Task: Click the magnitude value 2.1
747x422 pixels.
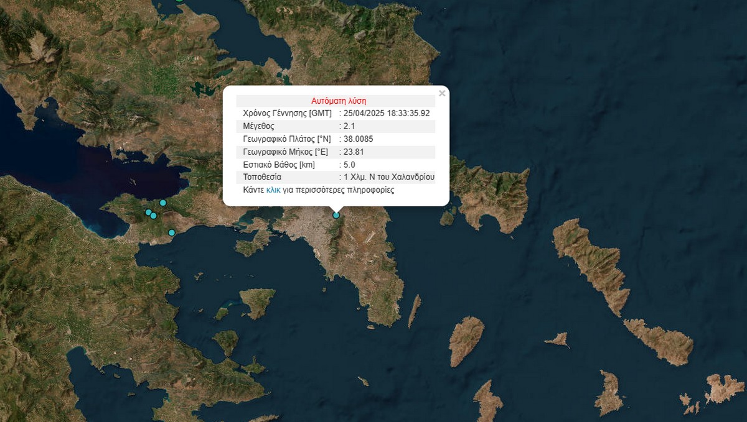Action: [349, 126]
